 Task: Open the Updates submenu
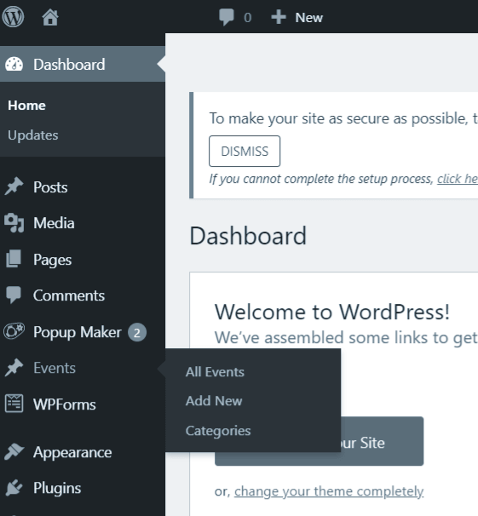tap(33, 135)
